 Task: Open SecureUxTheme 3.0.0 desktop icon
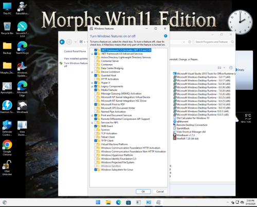[22, 29]
